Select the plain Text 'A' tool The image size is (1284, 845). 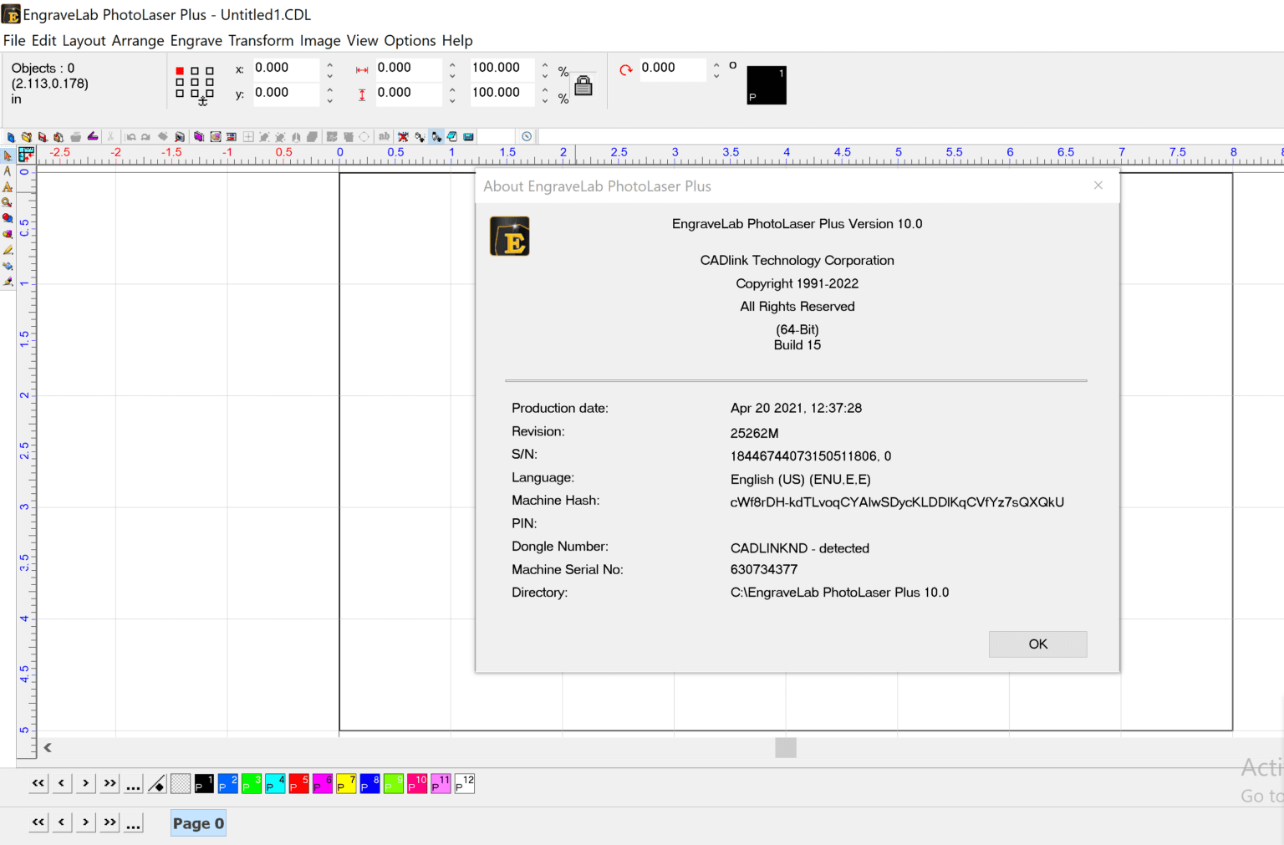coord(8,171)
